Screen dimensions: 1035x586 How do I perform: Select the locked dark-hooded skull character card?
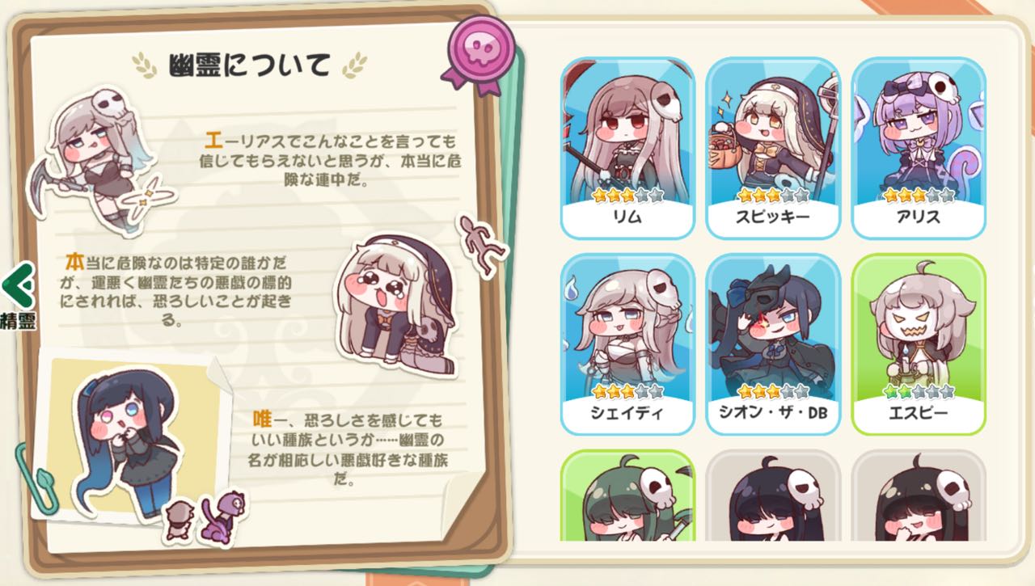click(919, 495)
